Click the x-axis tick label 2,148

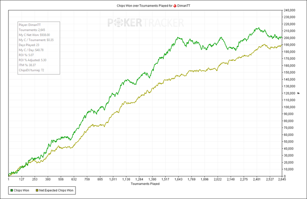[x=231, y=179]
